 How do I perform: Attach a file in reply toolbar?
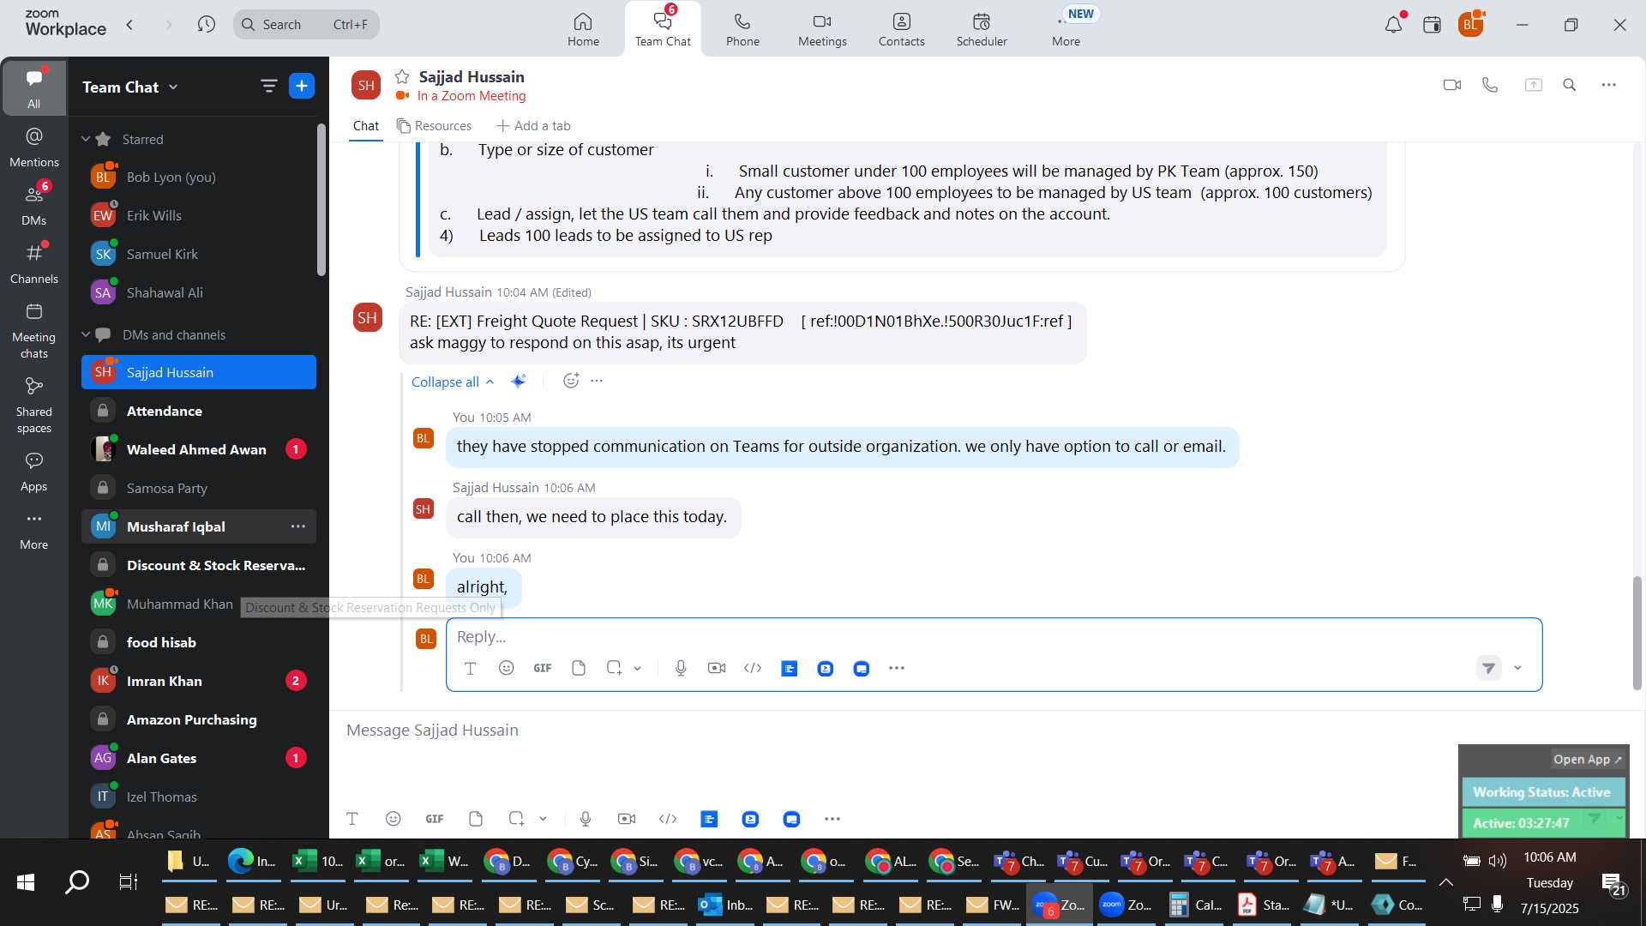pyautogui.click(x=579, y=668)
